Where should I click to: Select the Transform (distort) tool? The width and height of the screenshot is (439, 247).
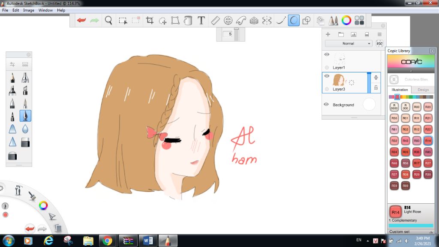click(175, 20)
